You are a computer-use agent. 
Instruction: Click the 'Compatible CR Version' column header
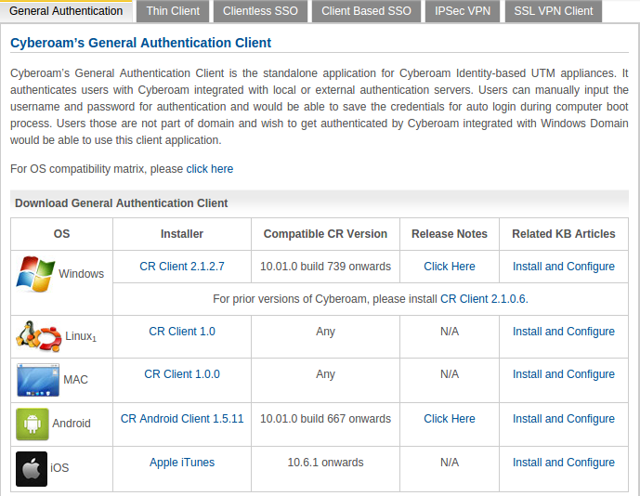(x=325, y=234)
